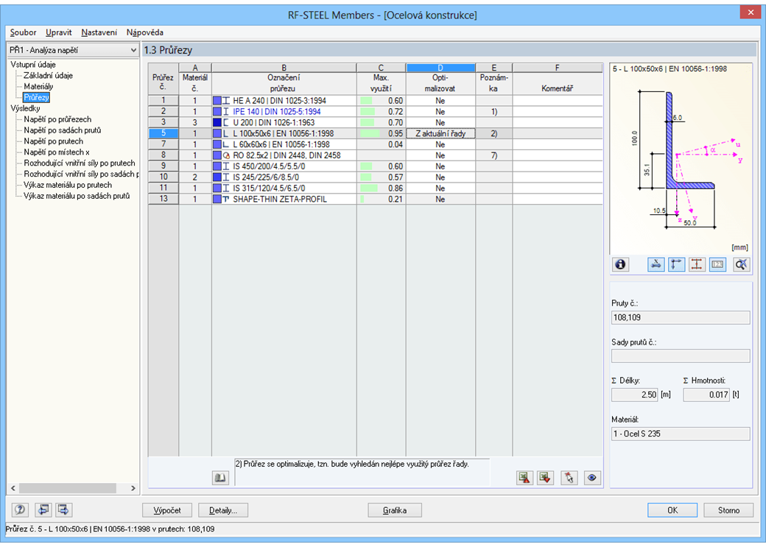Image resolution: width=766 pixels, height=547 pixels.
Task: Click the column D header
Action: coord(440,68)
